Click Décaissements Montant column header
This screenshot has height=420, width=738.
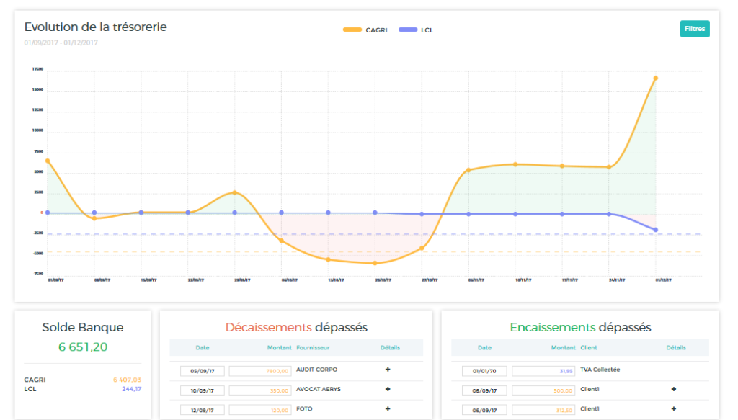[280, 347]
